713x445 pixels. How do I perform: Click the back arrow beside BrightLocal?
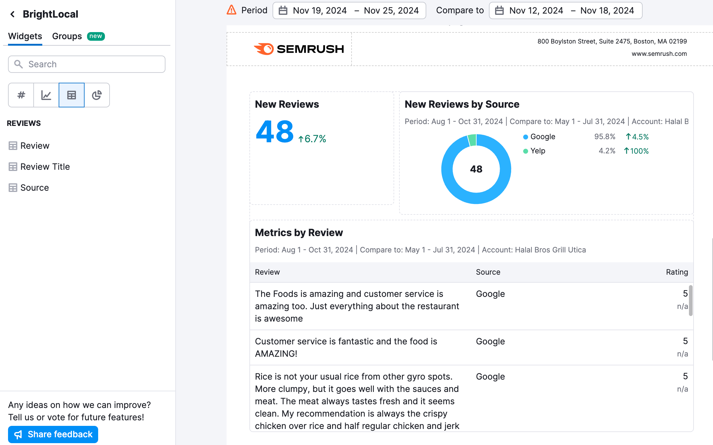coord(12,14)
